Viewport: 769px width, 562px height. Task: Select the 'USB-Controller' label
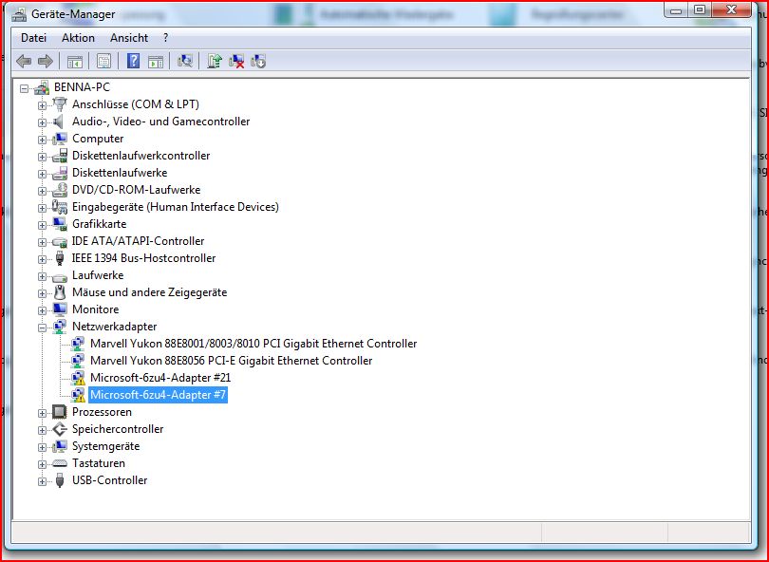click(109, 480)
